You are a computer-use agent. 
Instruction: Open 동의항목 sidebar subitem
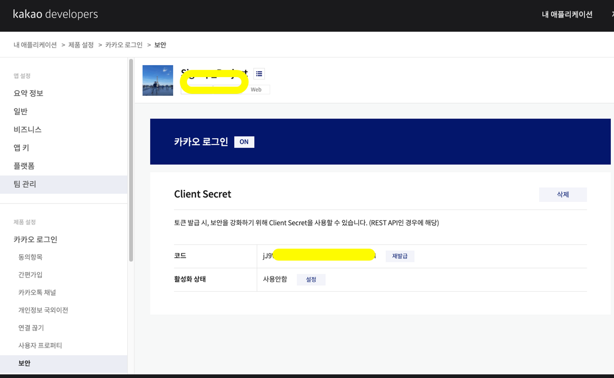pos(30,257)
